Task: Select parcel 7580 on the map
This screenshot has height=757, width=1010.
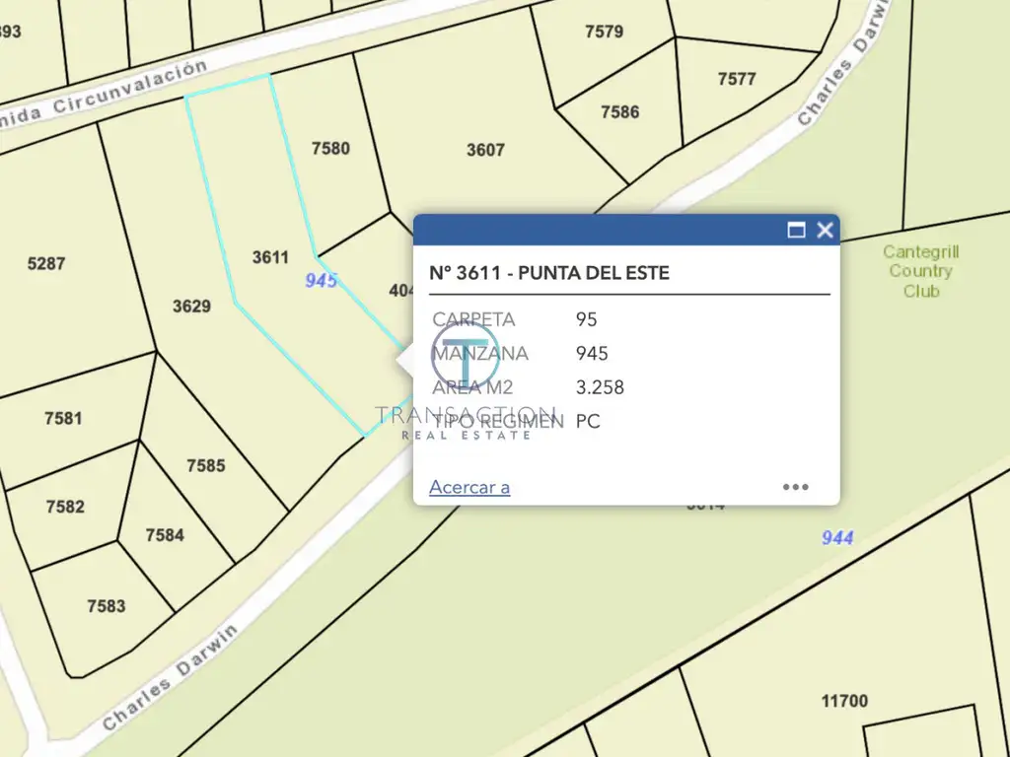Action: [x=330, y=149]
